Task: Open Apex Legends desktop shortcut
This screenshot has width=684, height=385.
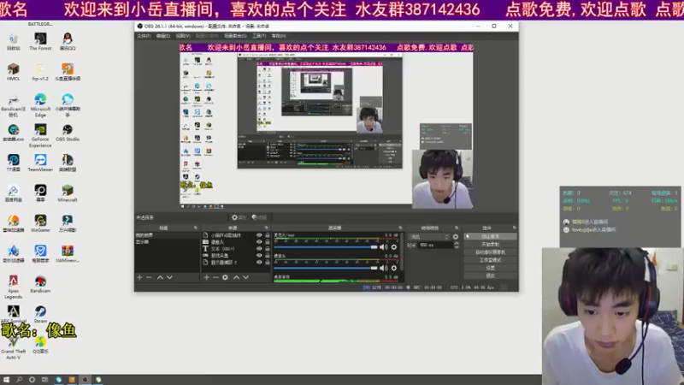Action: coord(13,287)
